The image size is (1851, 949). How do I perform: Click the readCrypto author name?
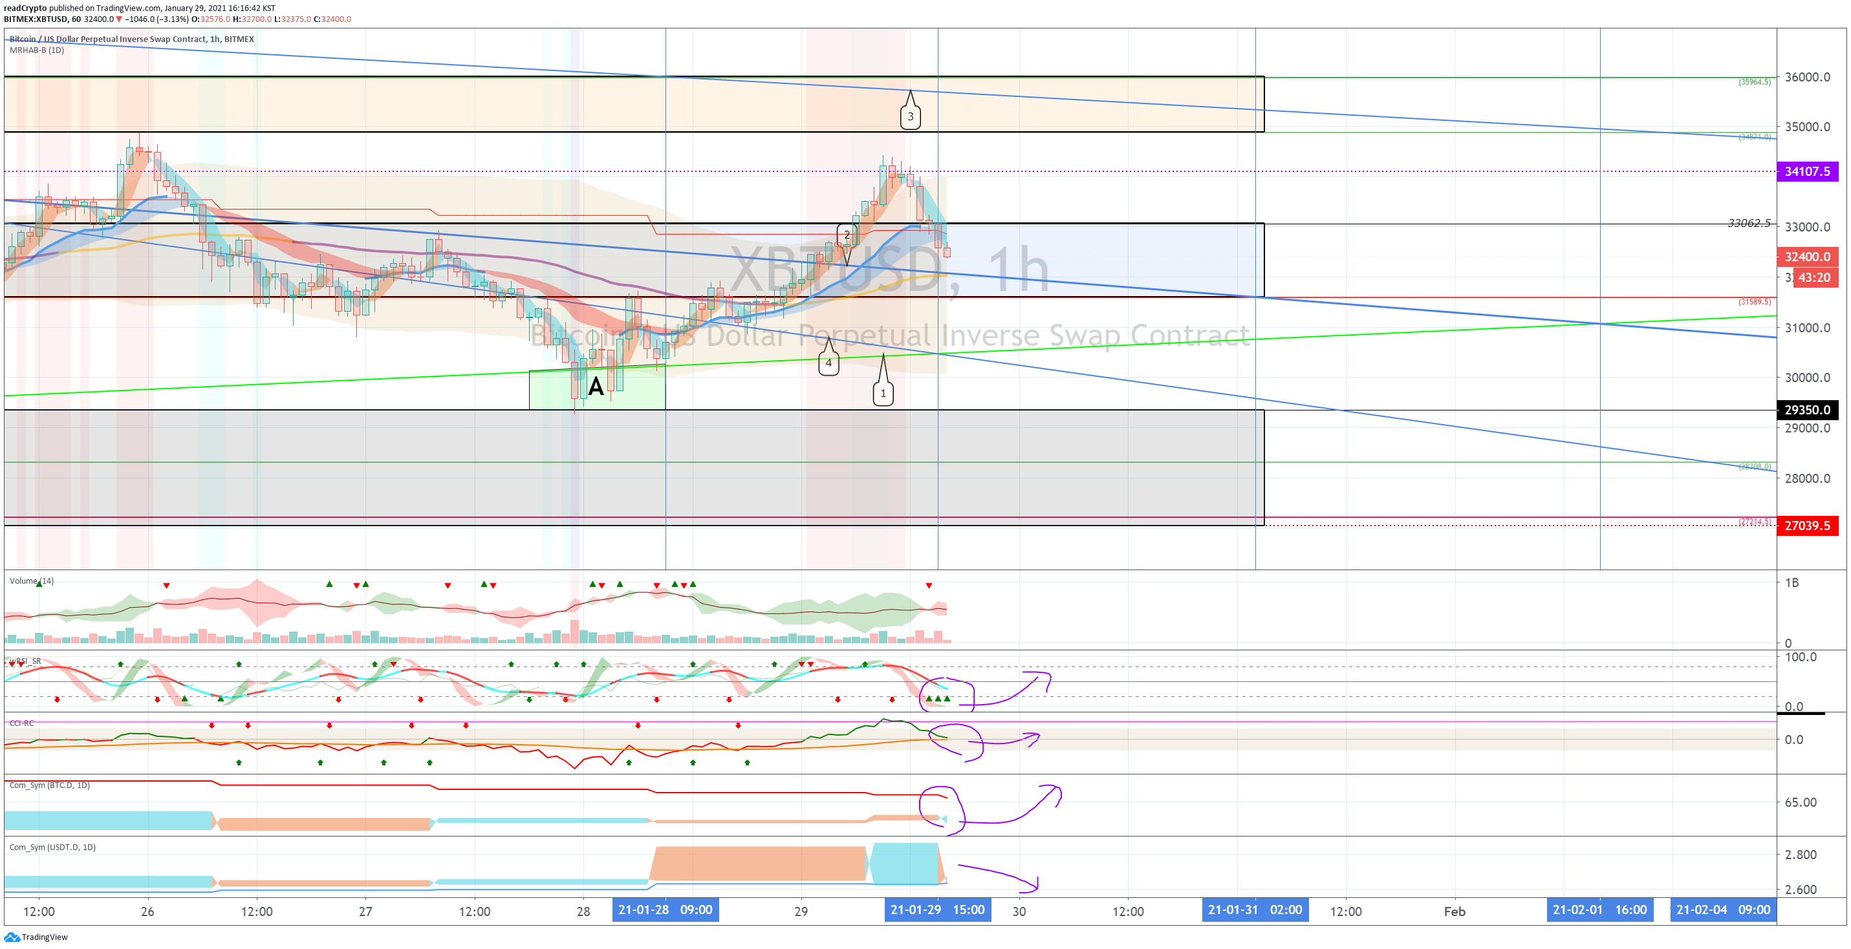point(25,8)
